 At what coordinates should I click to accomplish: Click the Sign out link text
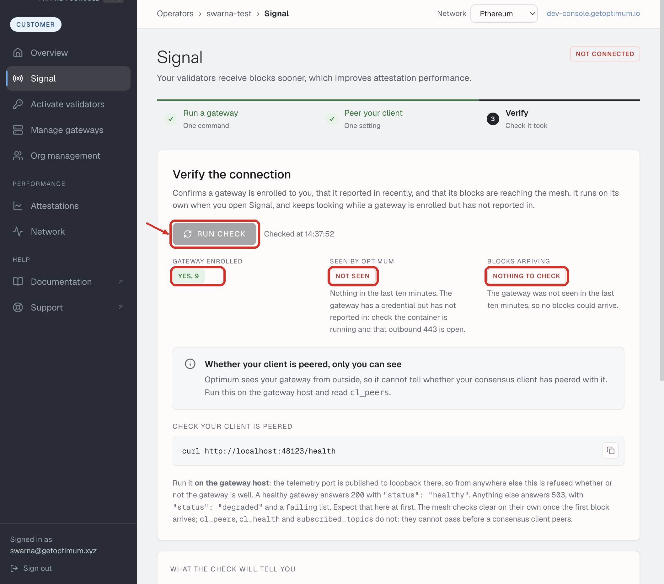37,568
